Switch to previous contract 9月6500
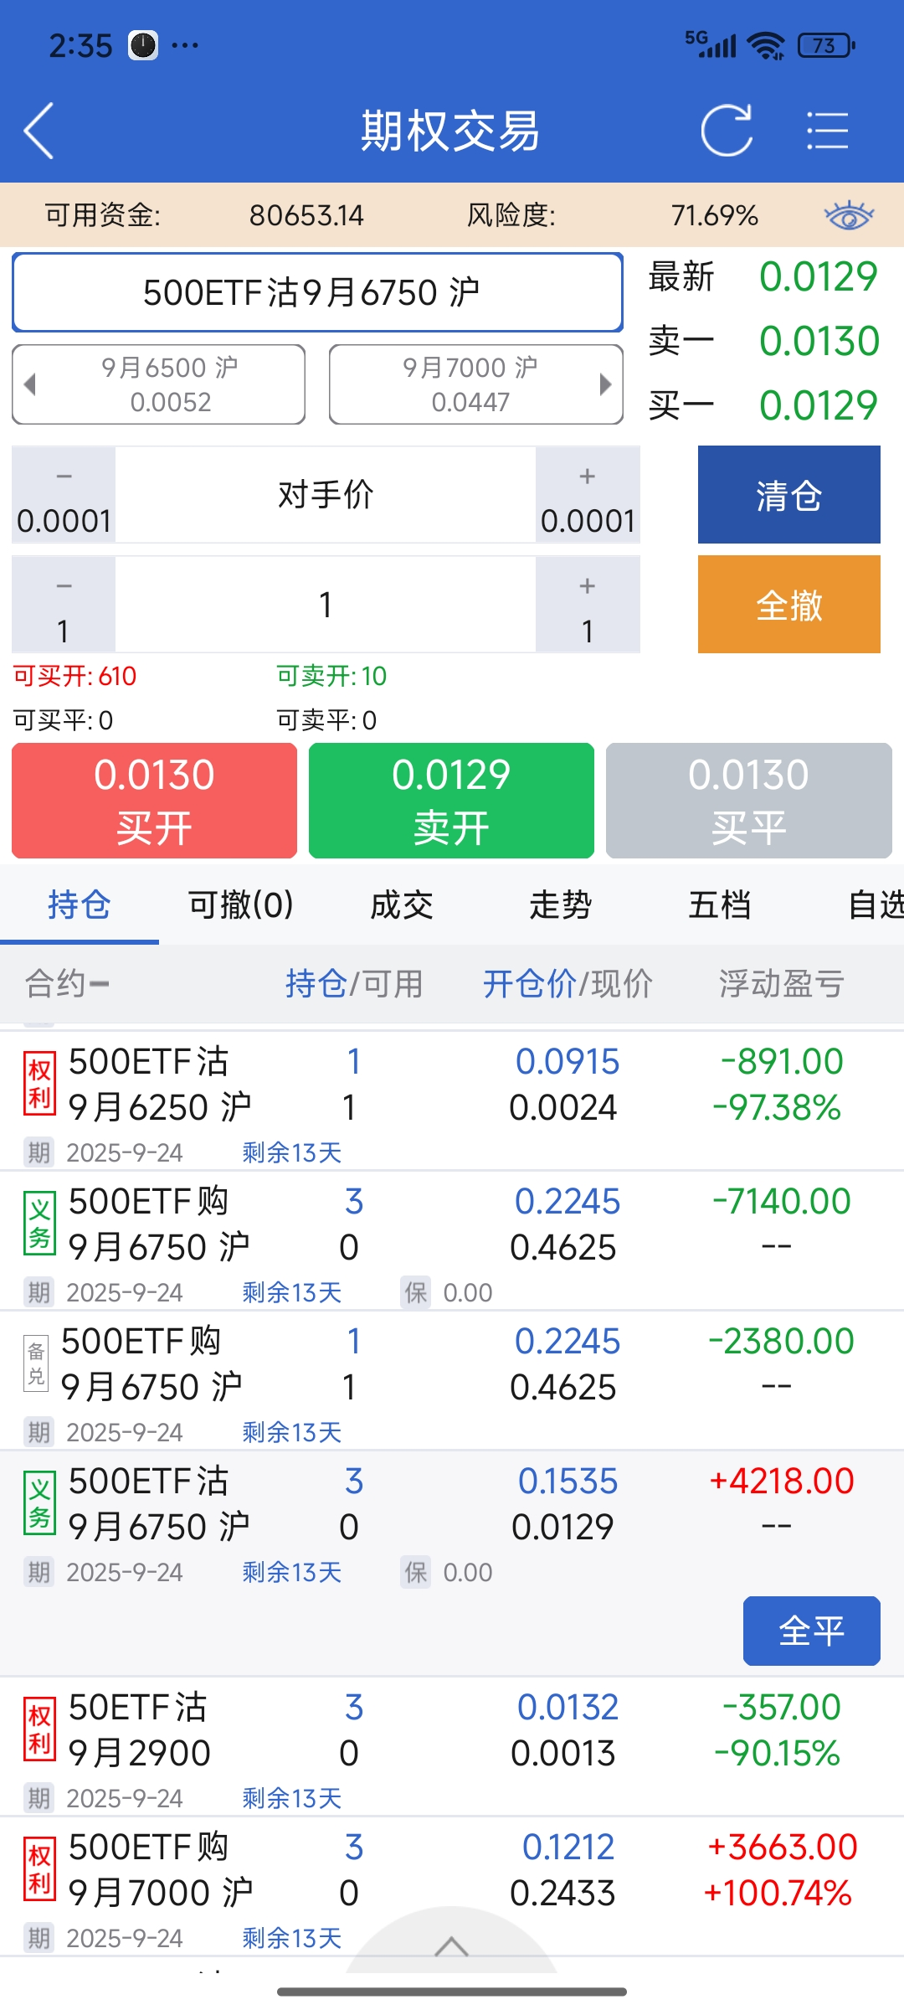The width and height of the screenshot is (904, 2010). [158, 384]
